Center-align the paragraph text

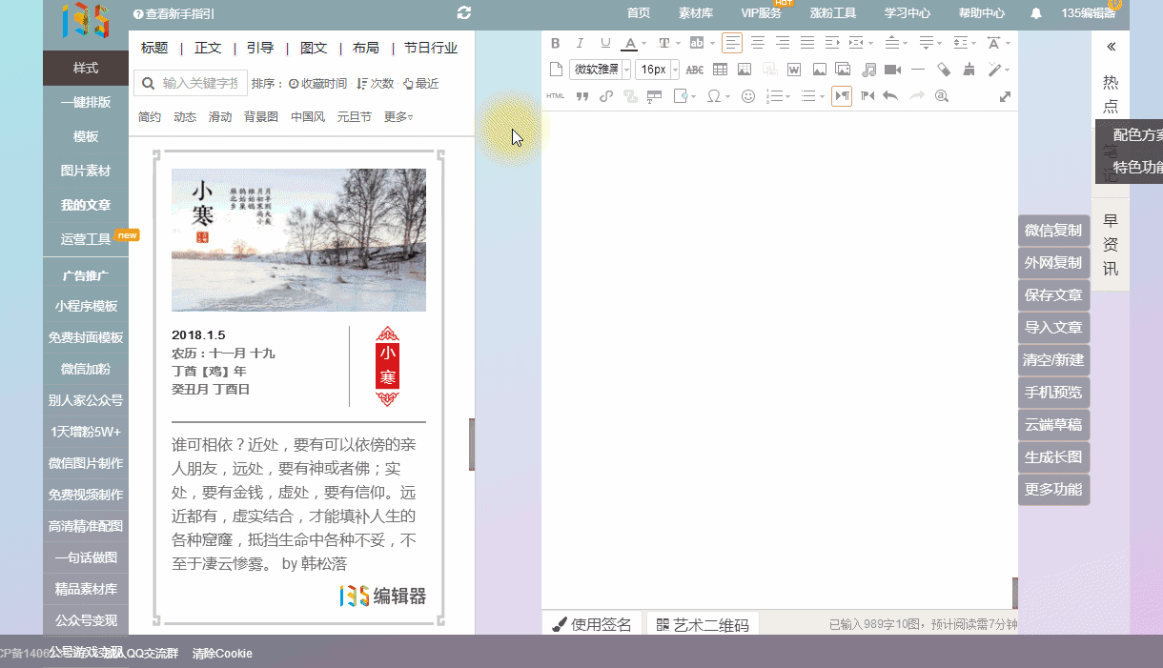(x=757, y=43)
